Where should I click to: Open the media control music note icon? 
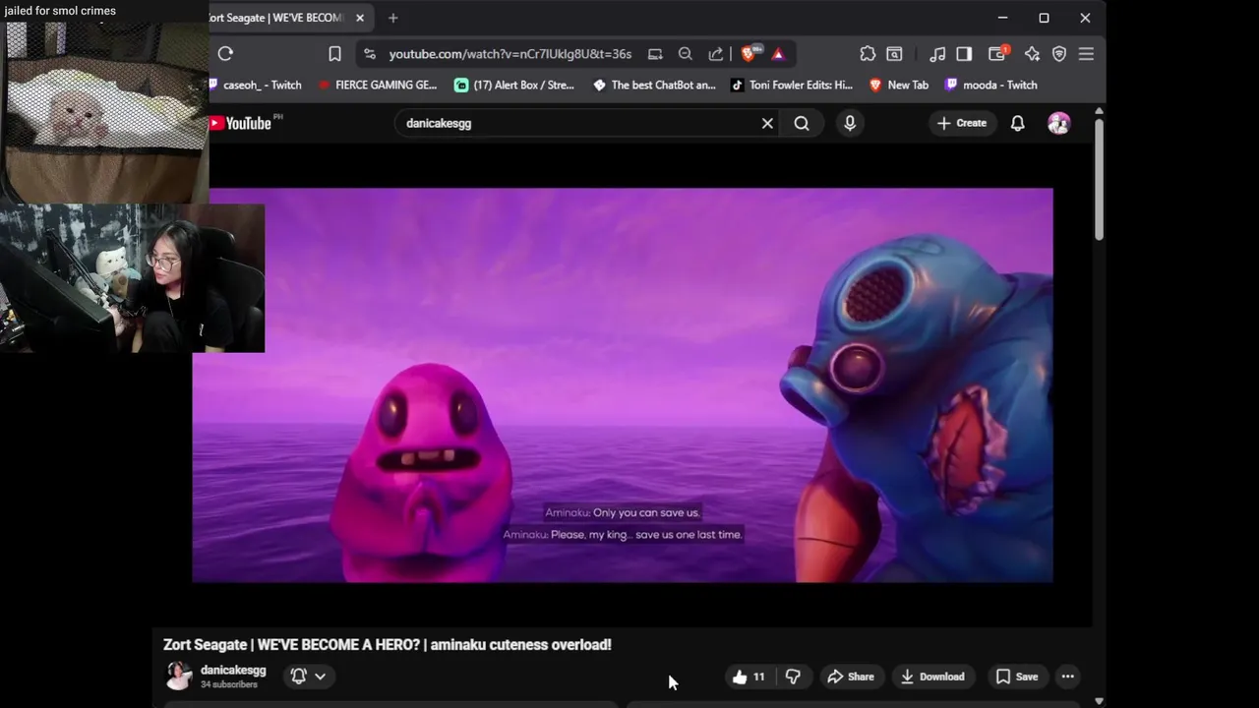coord(937,54)
